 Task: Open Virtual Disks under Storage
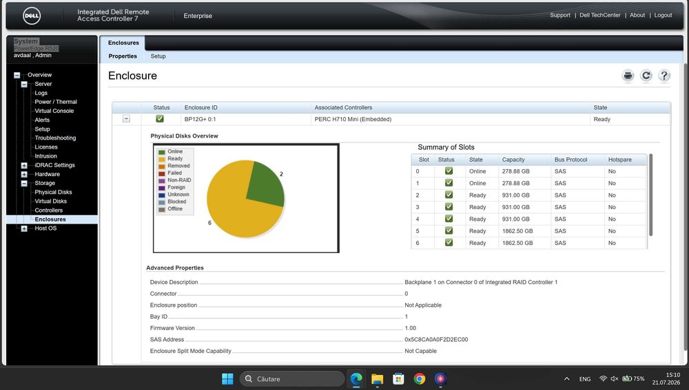point(50,202)
